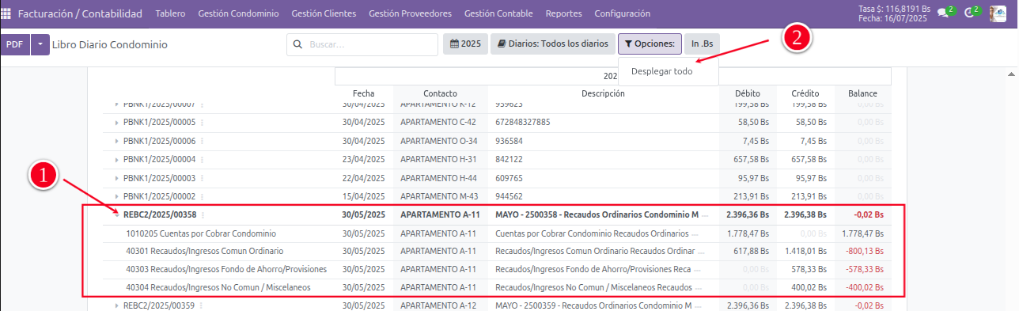Click line 1010205 Cuentas por Cobrar Condominio

click(x=201, y=233)
